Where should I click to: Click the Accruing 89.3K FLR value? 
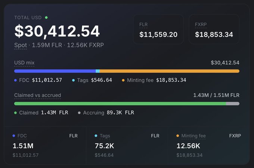pos(120,112)
